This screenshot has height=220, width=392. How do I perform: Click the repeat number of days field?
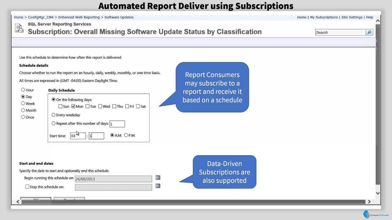[117, 124]
